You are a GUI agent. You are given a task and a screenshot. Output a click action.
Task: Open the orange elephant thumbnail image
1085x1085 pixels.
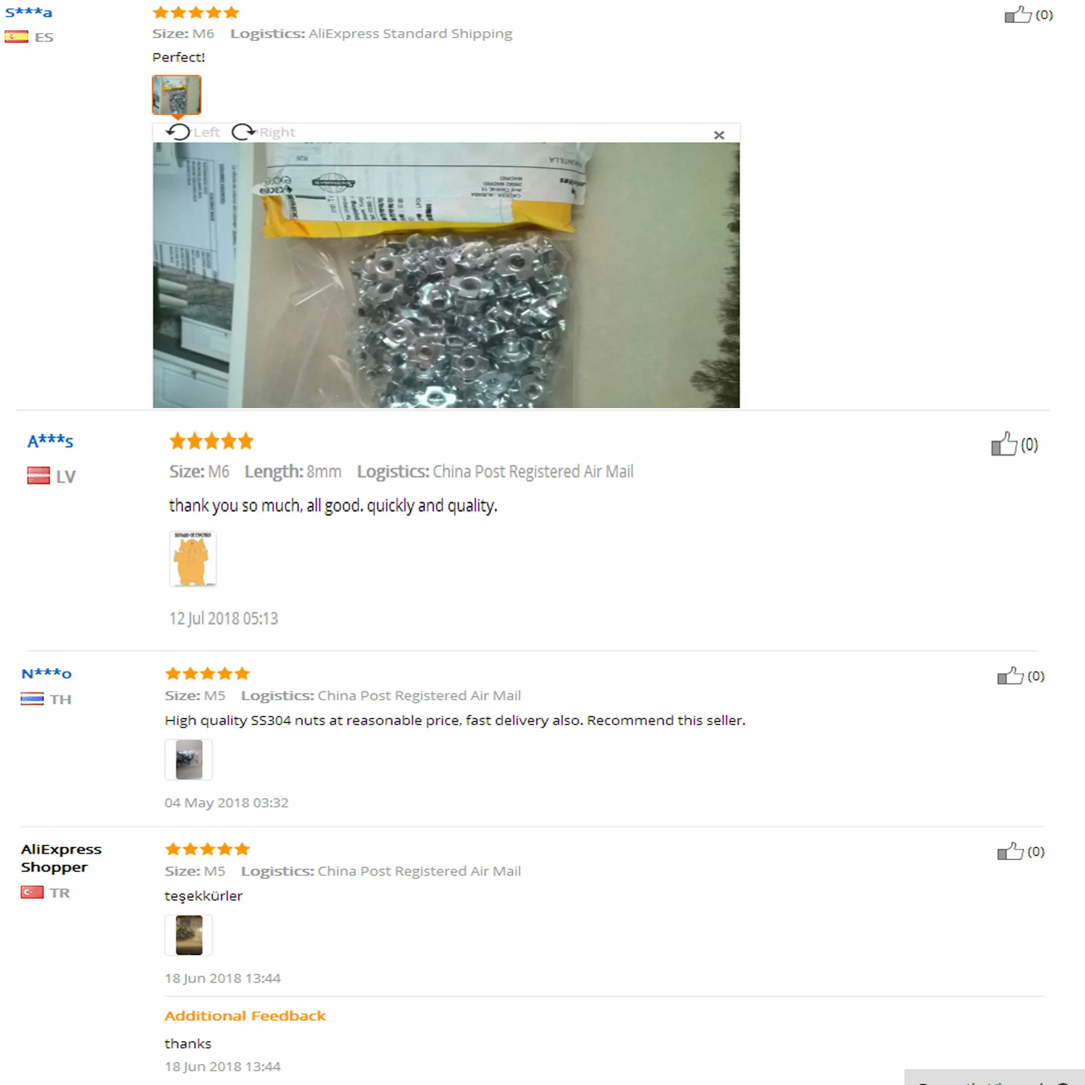coord(193,559)
